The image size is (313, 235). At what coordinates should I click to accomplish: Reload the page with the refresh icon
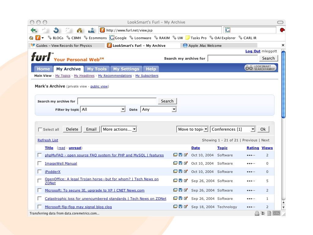(56, 30)
